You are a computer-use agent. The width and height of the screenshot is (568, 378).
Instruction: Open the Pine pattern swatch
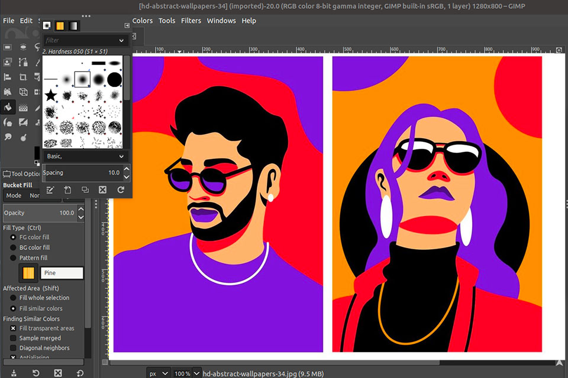coord(28,273)
